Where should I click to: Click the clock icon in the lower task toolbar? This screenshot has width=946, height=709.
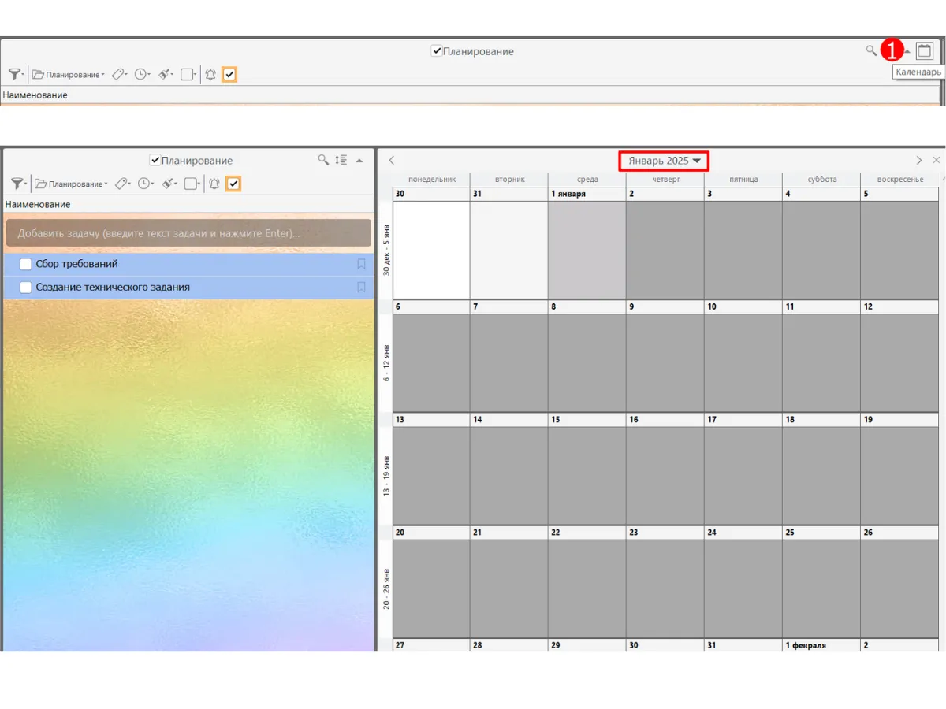point(143,184)
